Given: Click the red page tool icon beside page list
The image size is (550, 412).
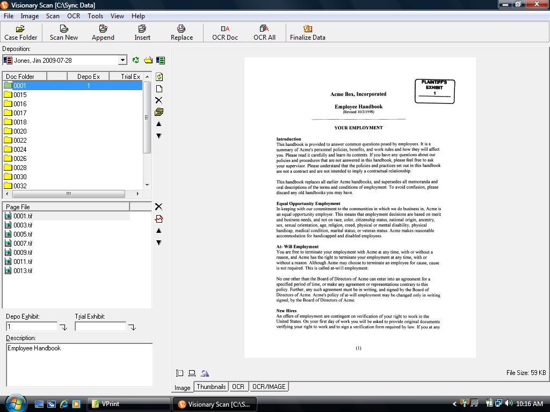Looking at the screenshot, I should 159,219.
